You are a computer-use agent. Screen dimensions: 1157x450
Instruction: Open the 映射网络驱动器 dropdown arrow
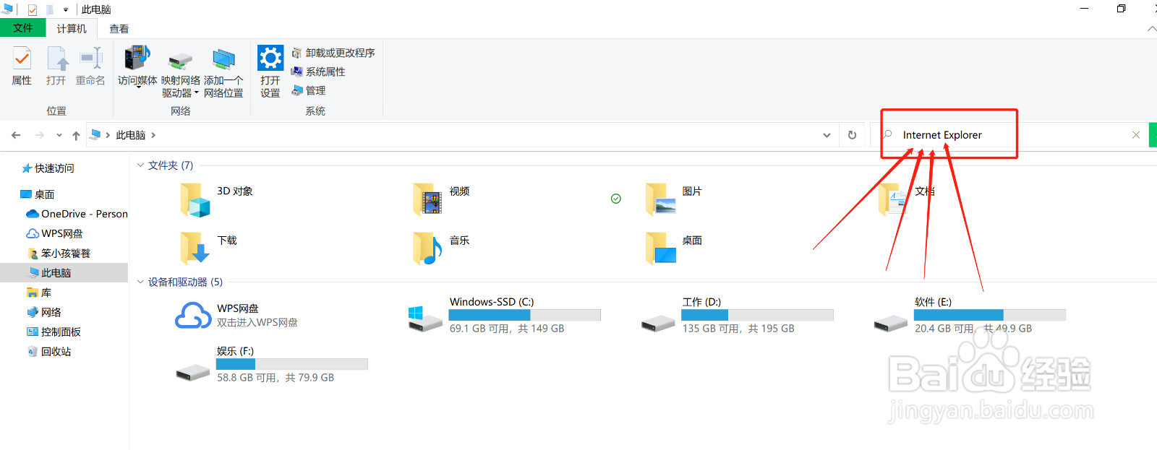[x=197, y=92]
